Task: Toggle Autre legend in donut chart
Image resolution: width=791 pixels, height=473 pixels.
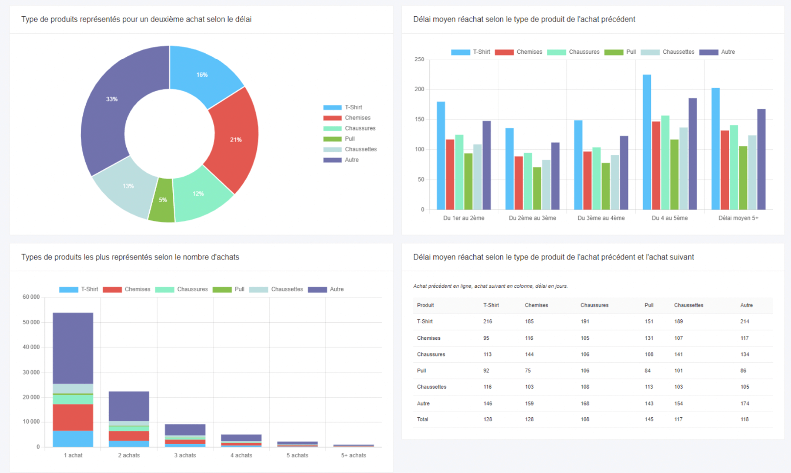Action: 341,160
